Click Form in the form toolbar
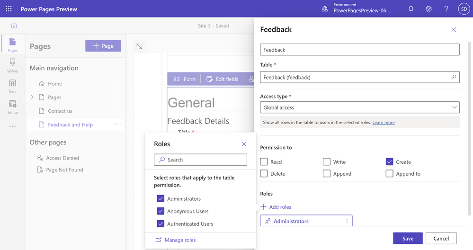473x250 pixels. 184,79
